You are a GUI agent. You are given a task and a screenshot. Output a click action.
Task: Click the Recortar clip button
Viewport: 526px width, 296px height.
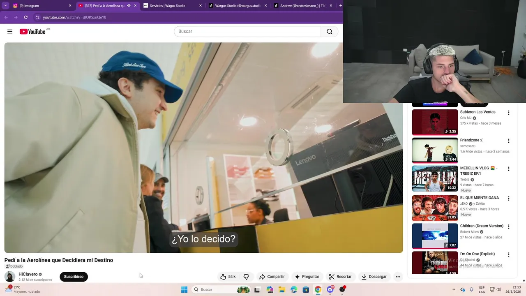340,277
